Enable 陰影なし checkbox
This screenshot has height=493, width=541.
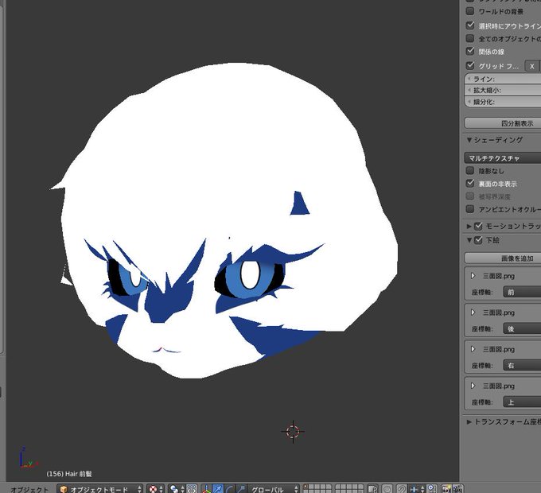[470, 171]
